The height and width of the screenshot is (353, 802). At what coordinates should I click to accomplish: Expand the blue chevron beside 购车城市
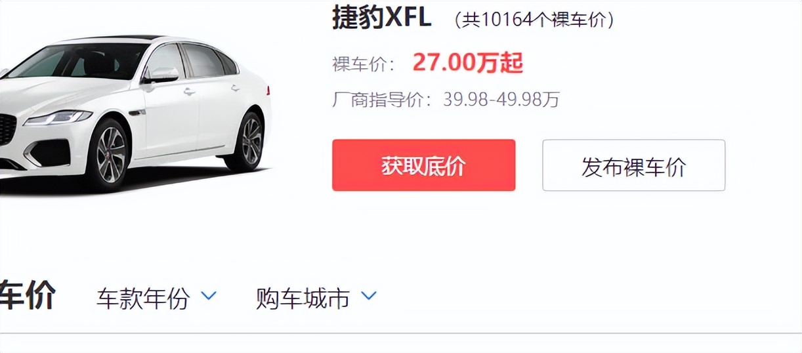coord(369,296)
